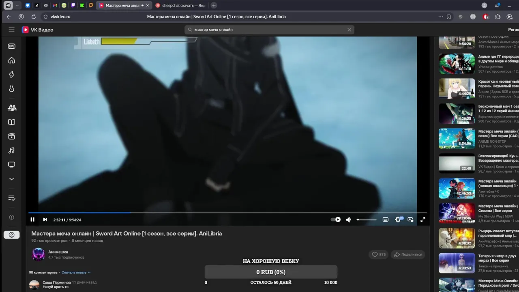Click the 0 RUB donation progress bar

coord(271,272)
